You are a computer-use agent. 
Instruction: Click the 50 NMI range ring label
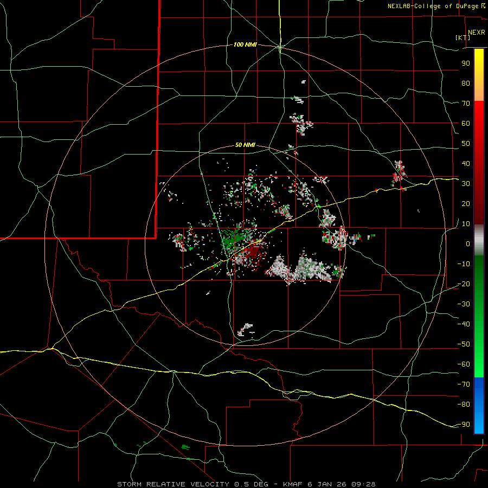click(x=245, y=145)
